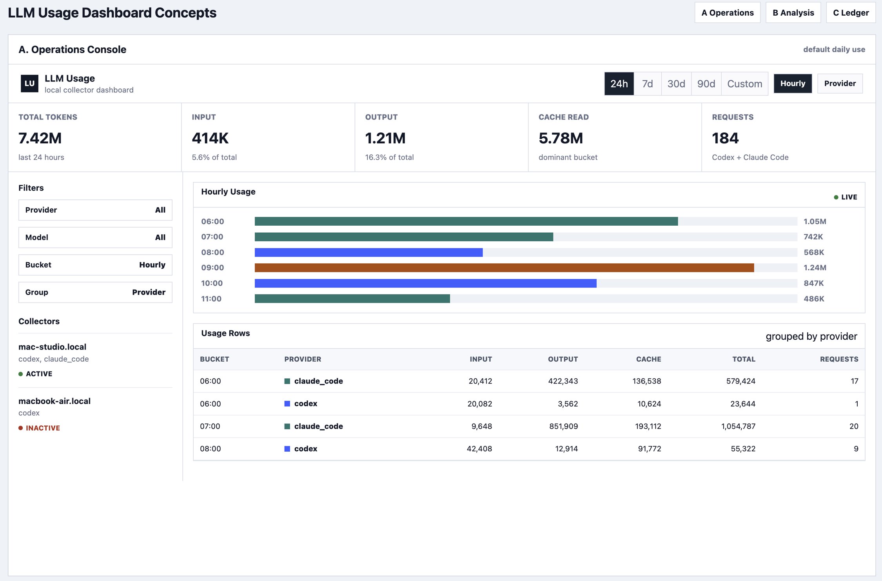Click the orange 09:00 usage bar
The image size is (882, 581).
click(504, 268)
